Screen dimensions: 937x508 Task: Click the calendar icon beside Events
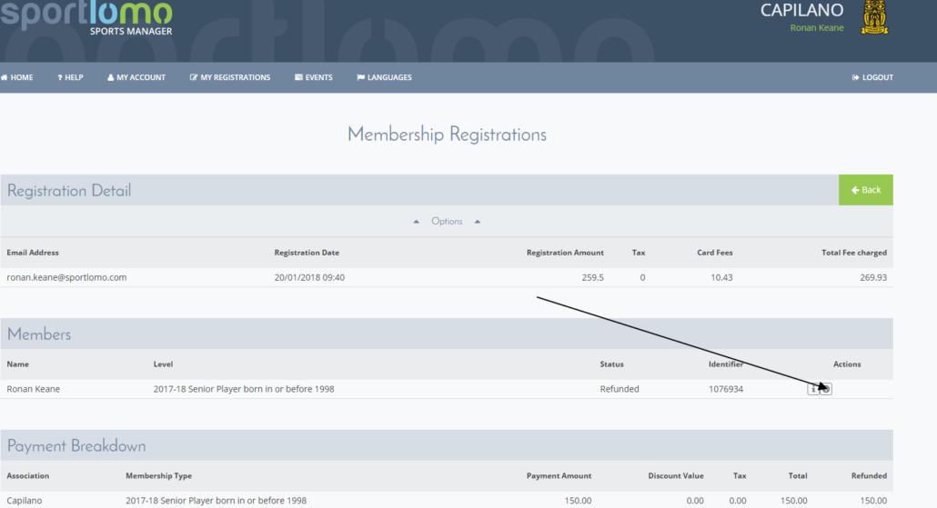tap(298, 77)
